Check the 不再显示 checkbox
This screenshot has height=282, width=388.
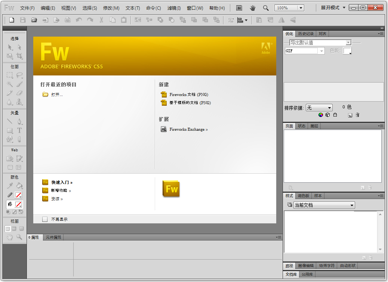[x=45, y=219]
